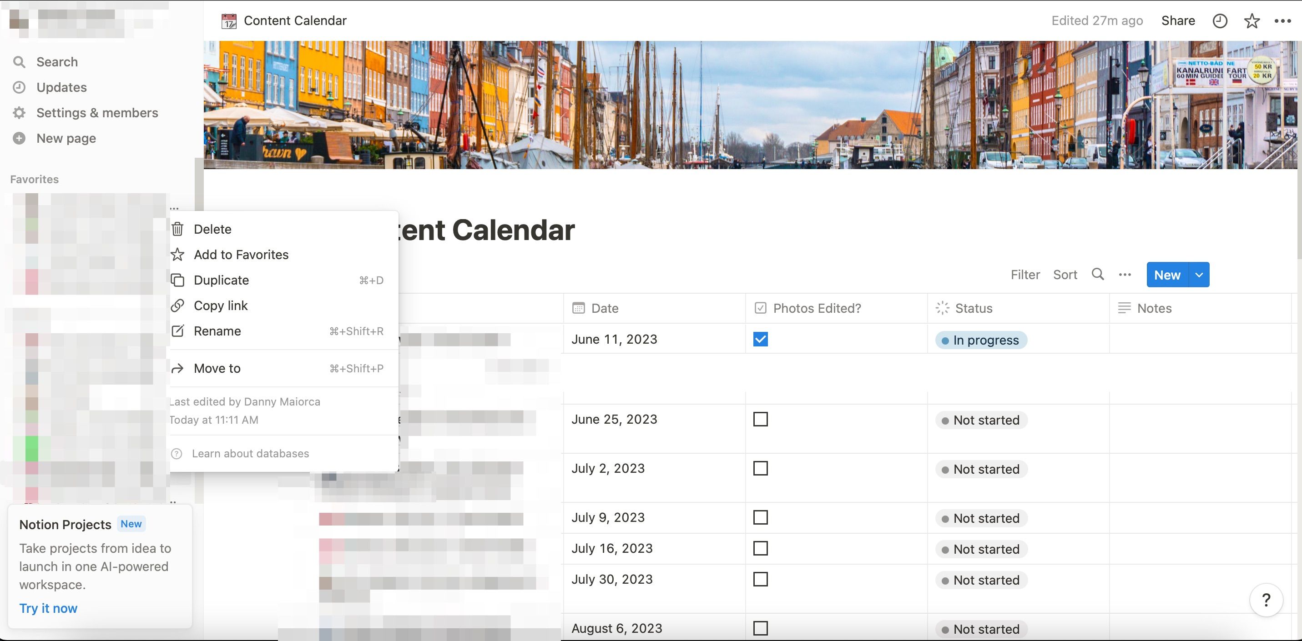Click the Share button top right
This screenshot has height=641, width=1302.
pos(1176,19)
